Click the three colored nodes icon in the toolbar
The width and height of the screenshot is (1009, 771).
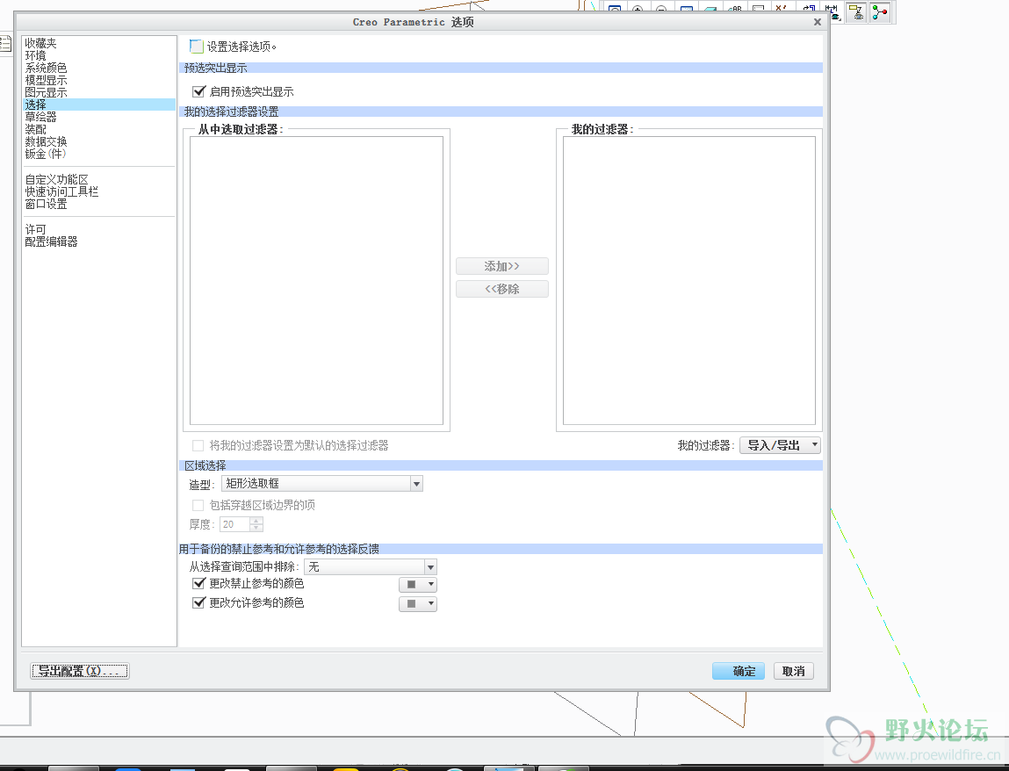(x=880, y=11)
